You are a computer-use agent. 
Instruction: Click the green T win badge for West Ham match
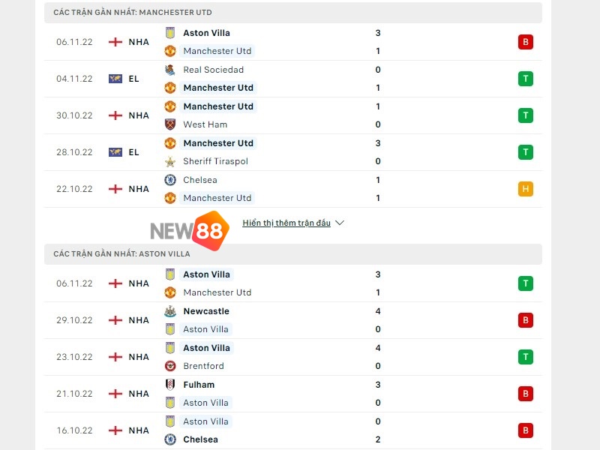point(525,115)
